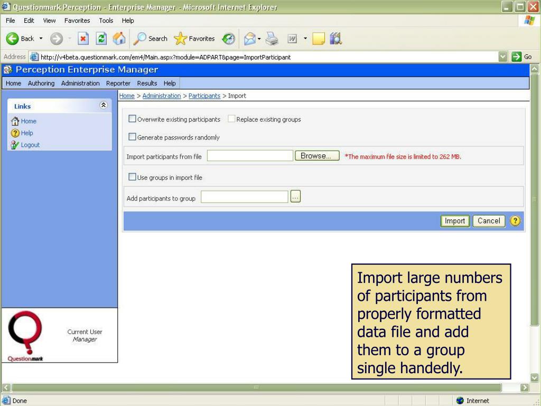
Task: Follow the Participants breadcrumb link
Action: [204, 96]
